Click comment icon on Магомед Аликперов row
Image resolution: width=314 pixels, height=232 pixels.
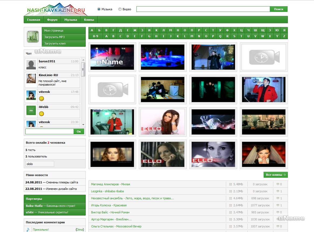pos(278,184)
